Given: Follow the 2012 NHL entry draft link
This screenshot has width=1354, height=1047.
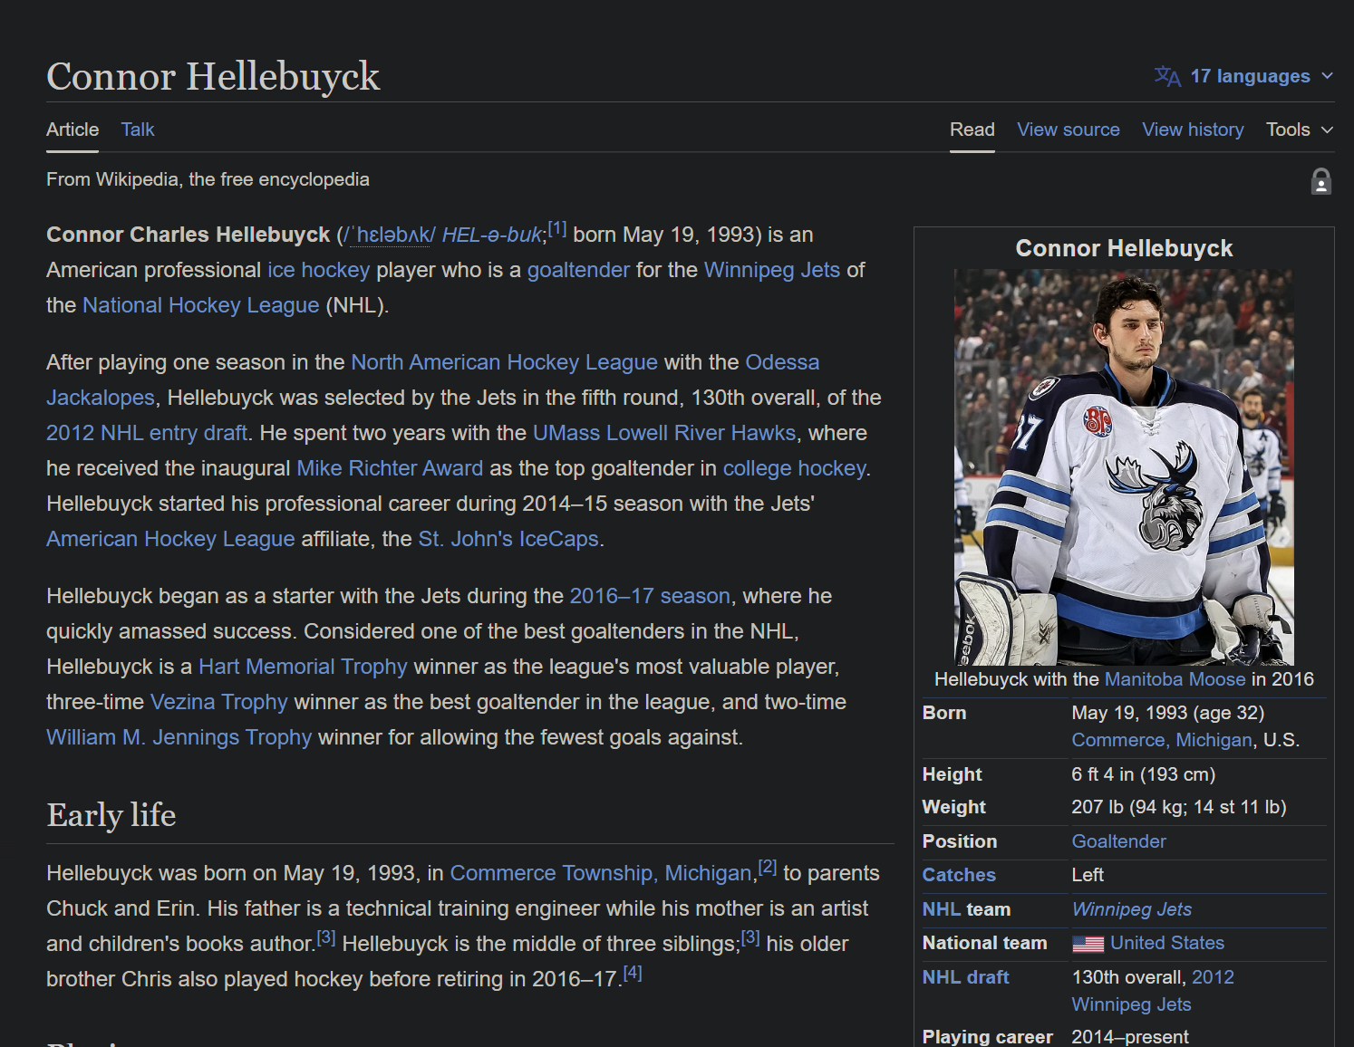Looking at the screenshot, I should coord(147,433).
